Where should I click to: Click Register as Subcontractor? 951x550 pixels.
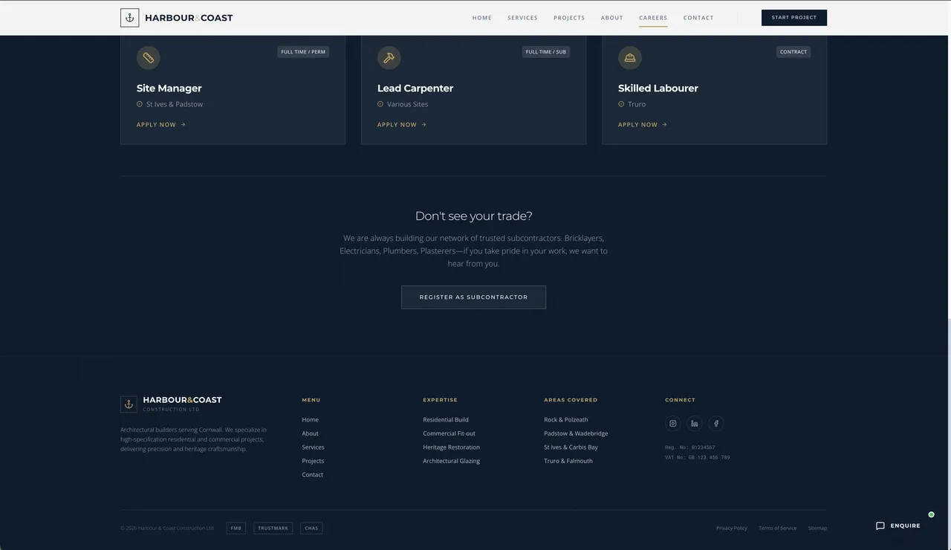tap(473, 297)
